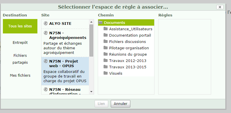Image resolution: width=231 pixels, height=113 pixels.
Task: Click the globe icon beside ALYO SITE
Action: coord(46,23)
